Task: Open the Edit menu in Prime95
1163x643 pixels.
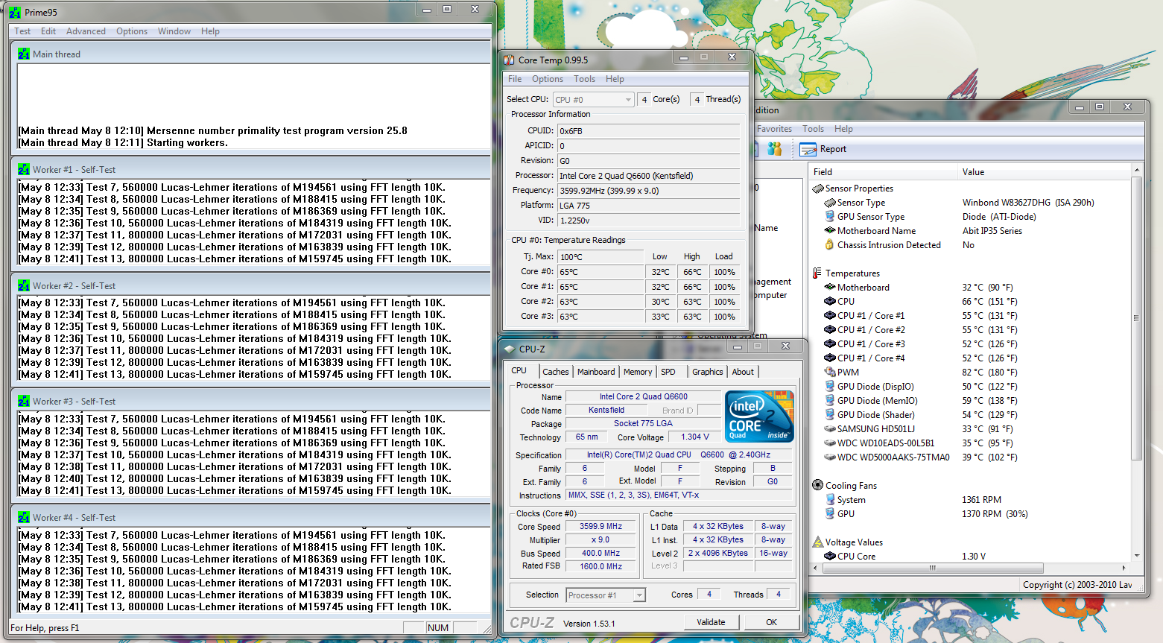Action: tap(48, 31)
